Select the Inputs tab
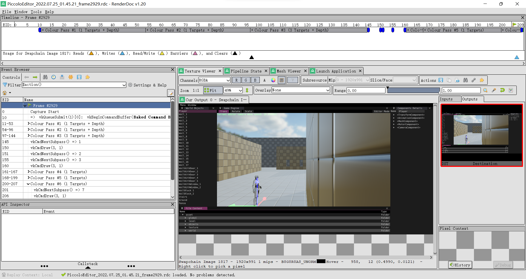 pos(450,99)
